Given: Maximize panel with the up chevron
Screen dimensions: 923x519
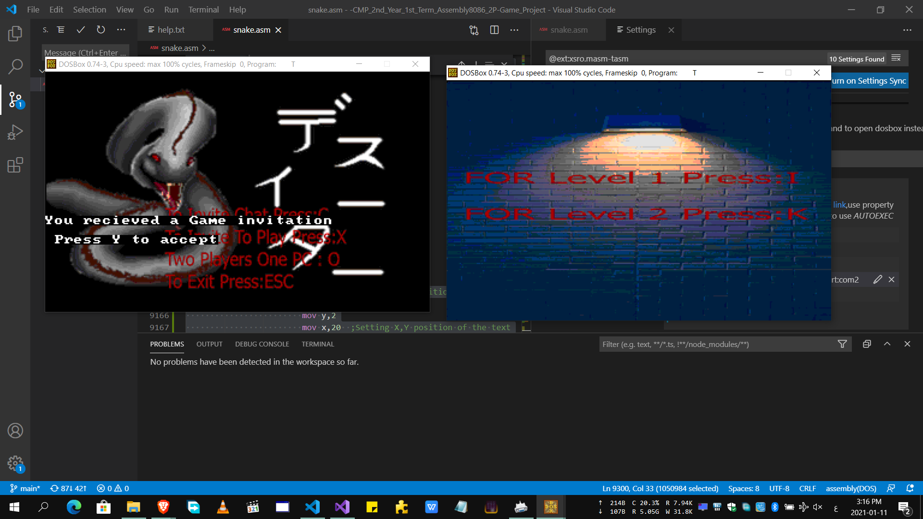Looking at the screenshot, I should [x=887, y=344].
